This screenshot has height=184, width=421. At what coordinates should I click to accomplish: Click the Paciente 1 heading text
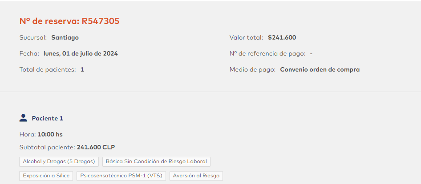click(x=47, y=119)
